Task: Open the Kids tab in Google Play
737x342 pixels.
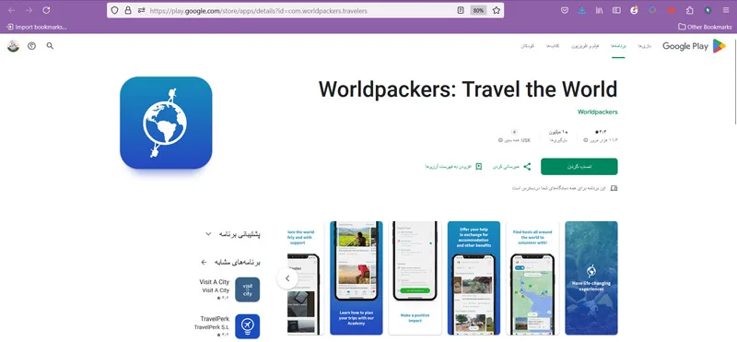Action: [x=527, y=46]
